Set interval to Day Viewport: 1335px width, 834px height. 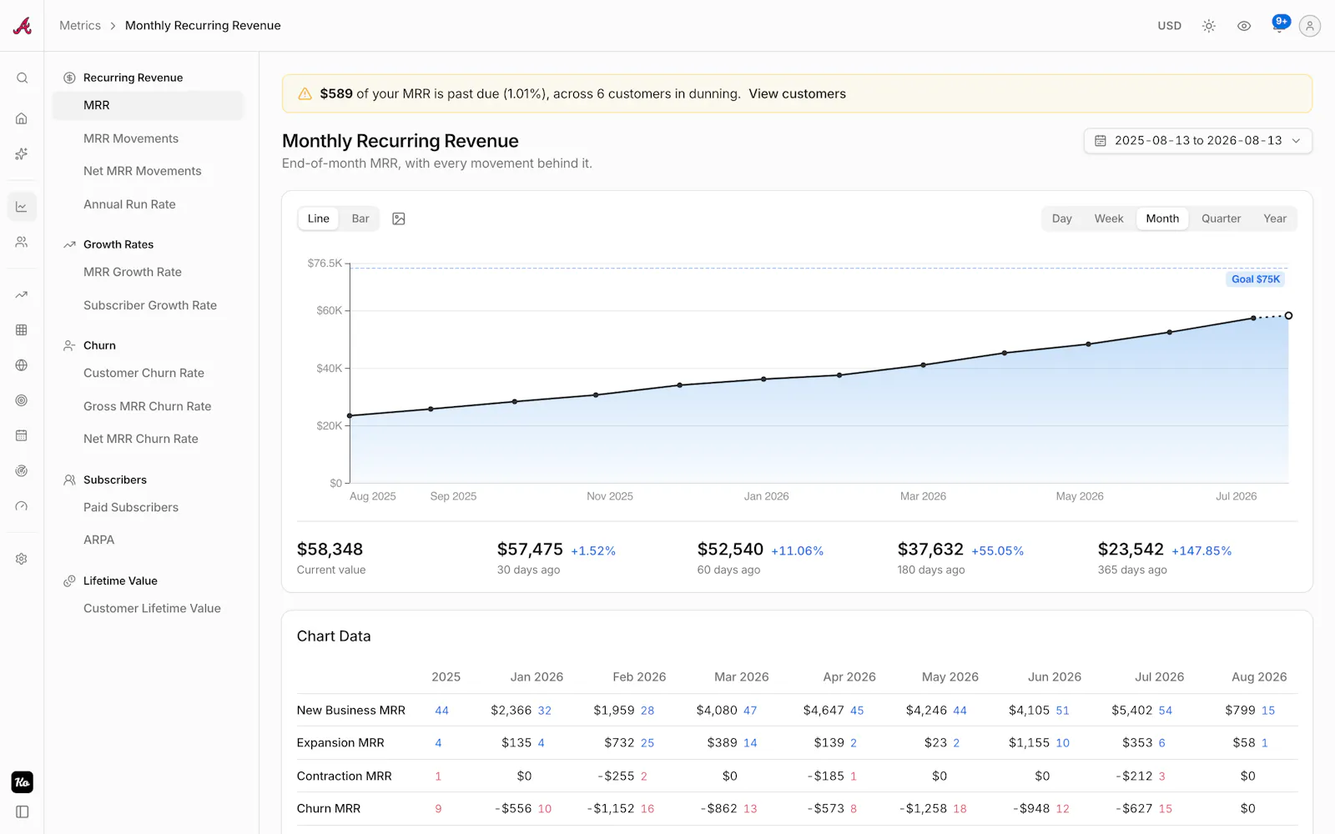(x=1061, y=219)
